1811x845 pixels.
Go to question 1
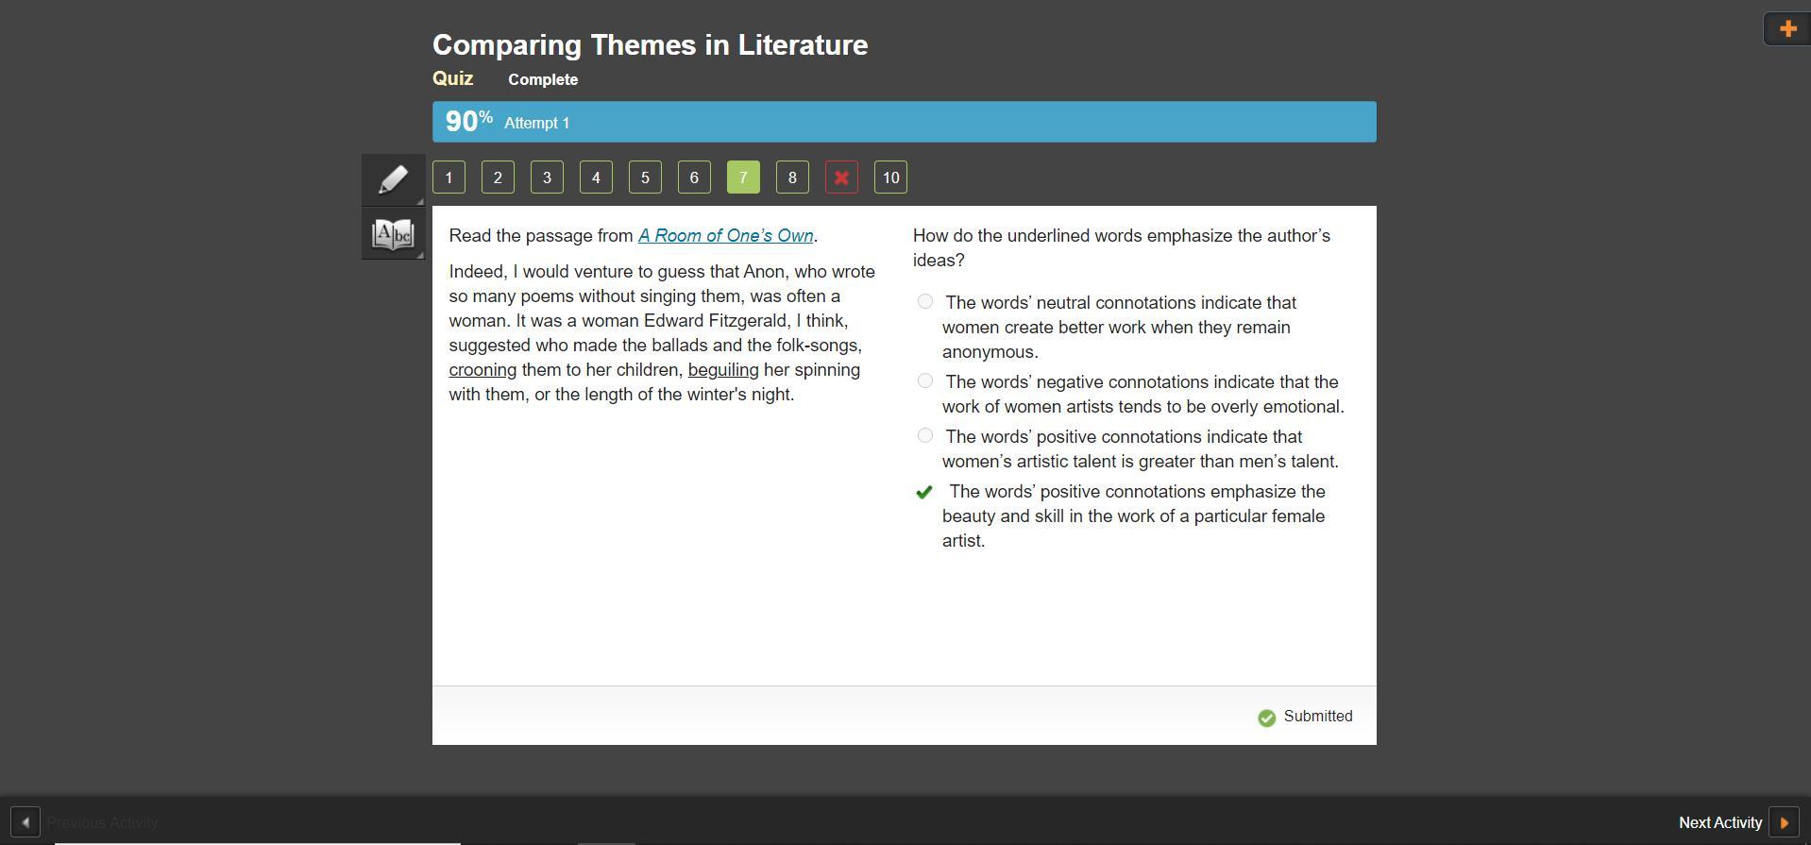click(x=449, y=177)
